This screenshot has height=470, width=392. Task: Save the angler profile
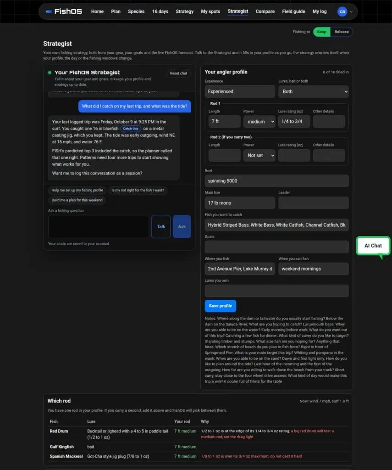[221, 306]
